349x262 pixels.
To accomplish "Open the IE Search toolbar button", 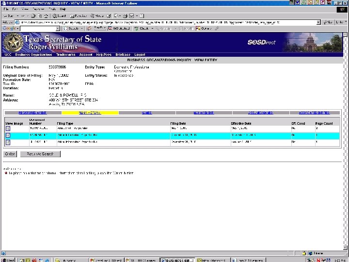I will [59, 16].
